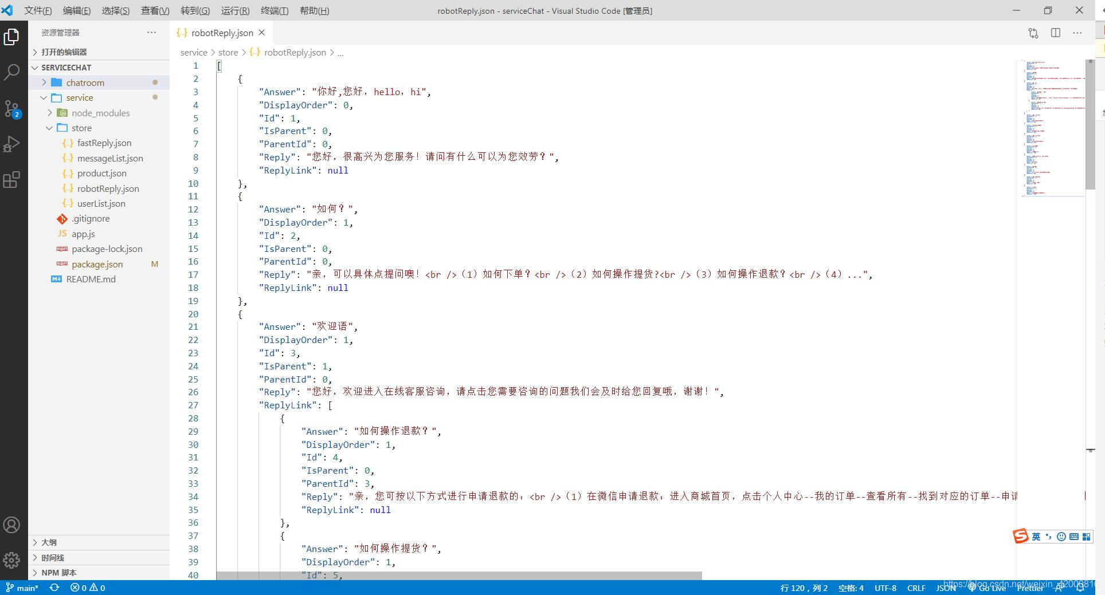Open Sogou soft keyboard icon
The width and height of the screenshot is (1105, 595).
(x=1074, y=537)
